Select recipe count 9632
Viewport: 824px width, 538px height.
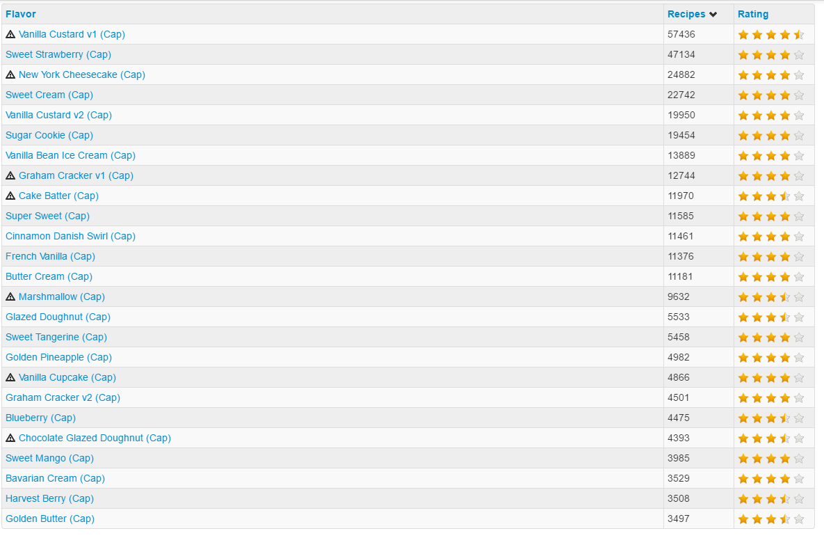tap(679, 296)
